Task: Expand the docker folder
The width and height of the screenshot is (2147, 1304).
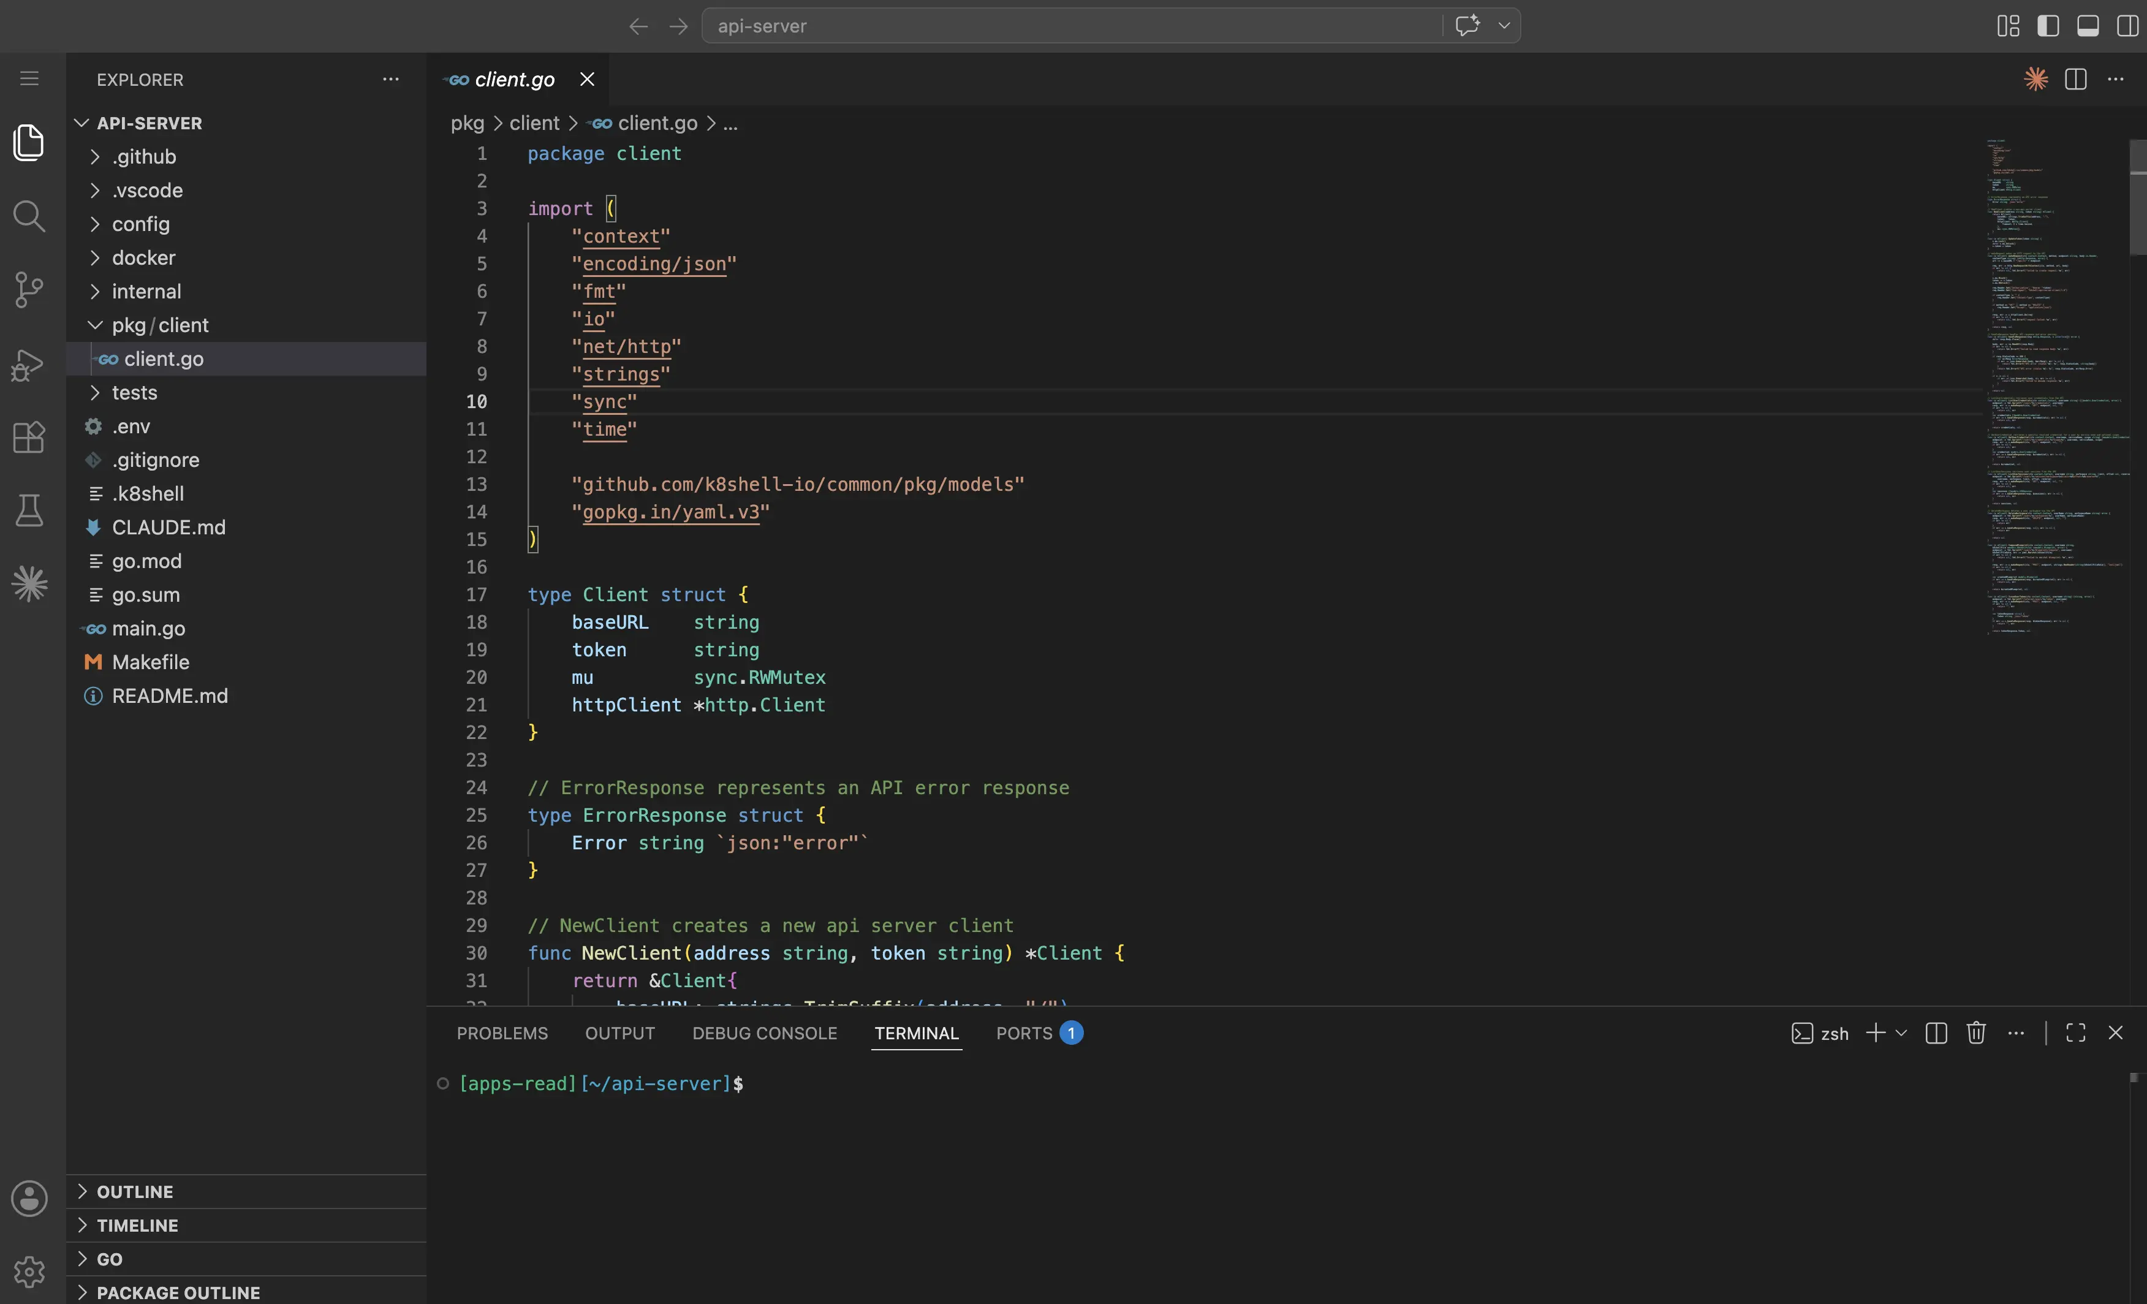Action: pos(246,258)
